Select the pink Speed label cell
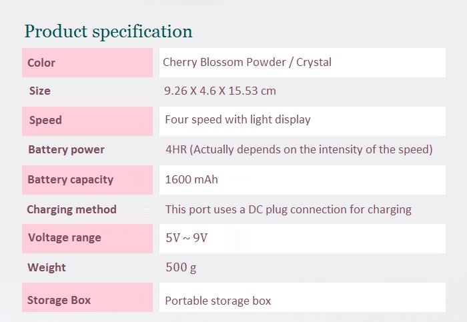The height and width of the screenshot is (322, 467). click(x=87, y=121)
